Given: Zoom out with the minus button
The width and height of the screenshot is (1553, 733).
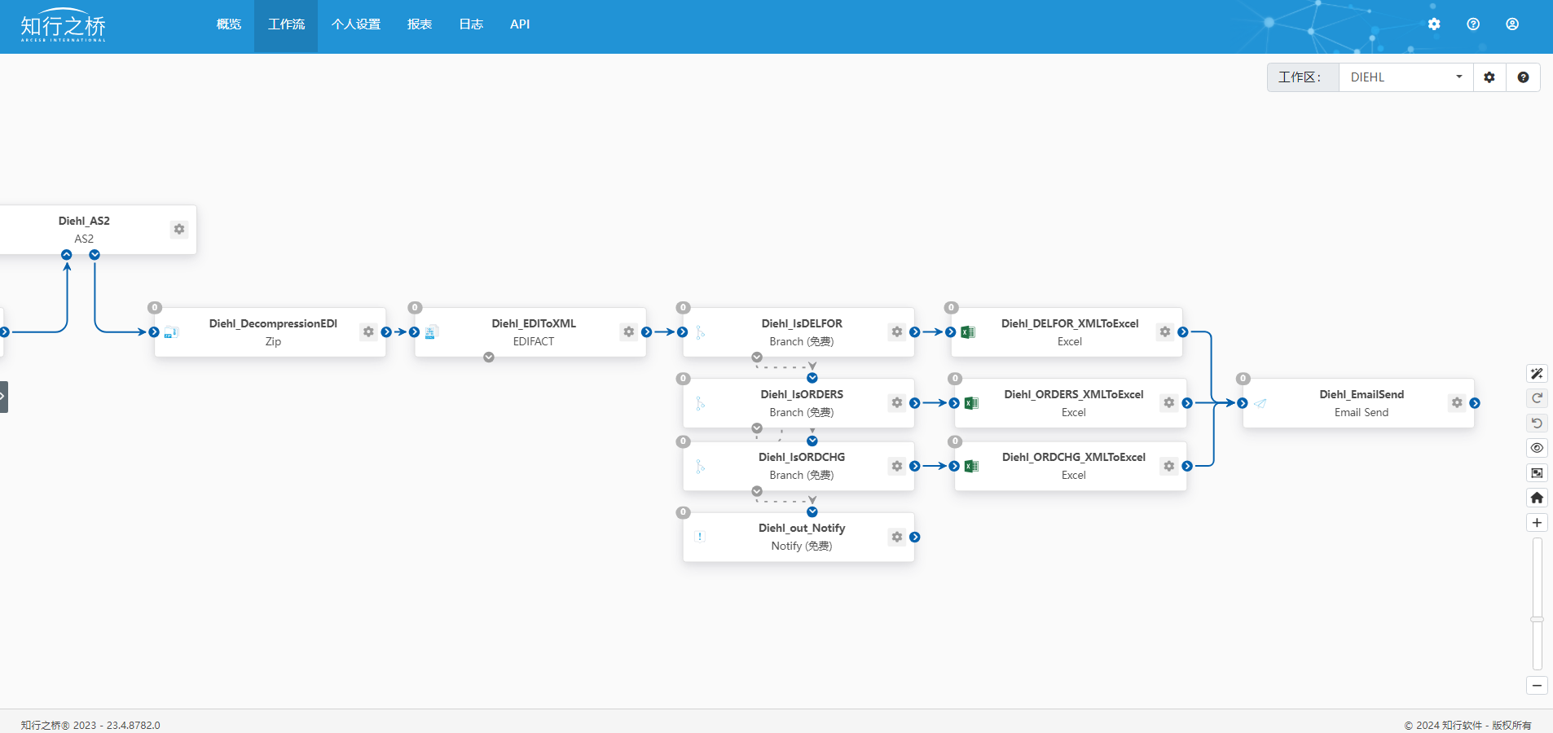Looking at the screenshot, I should 1537,686.
